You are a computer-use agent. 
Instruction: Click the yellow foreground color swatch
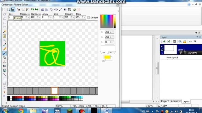tap(107, 57)
